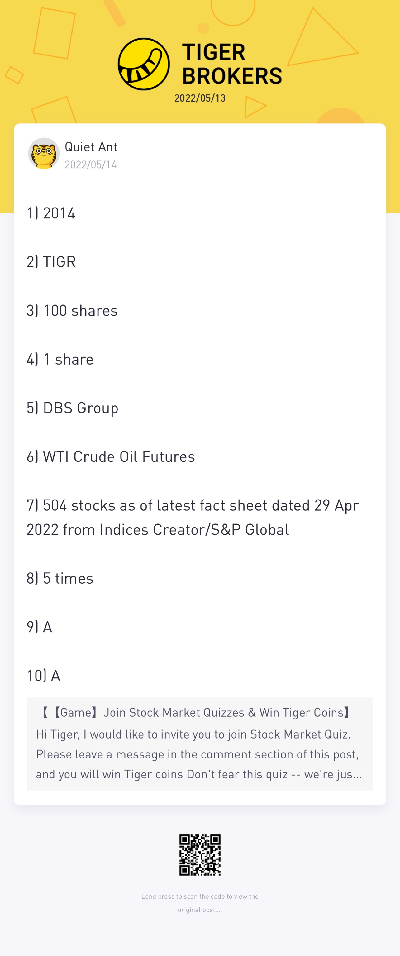Click the QR code image
Viewport: 400px width, 956px height.
[200, 855]
